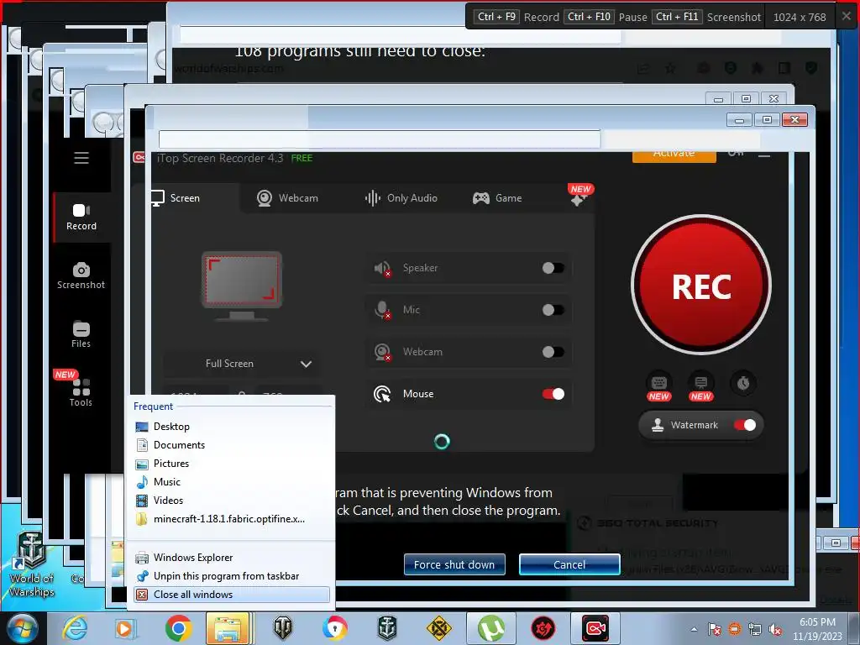Switch to the Webcam tab
The height and width of the screenshot is (645, 860).
[287, 198]
